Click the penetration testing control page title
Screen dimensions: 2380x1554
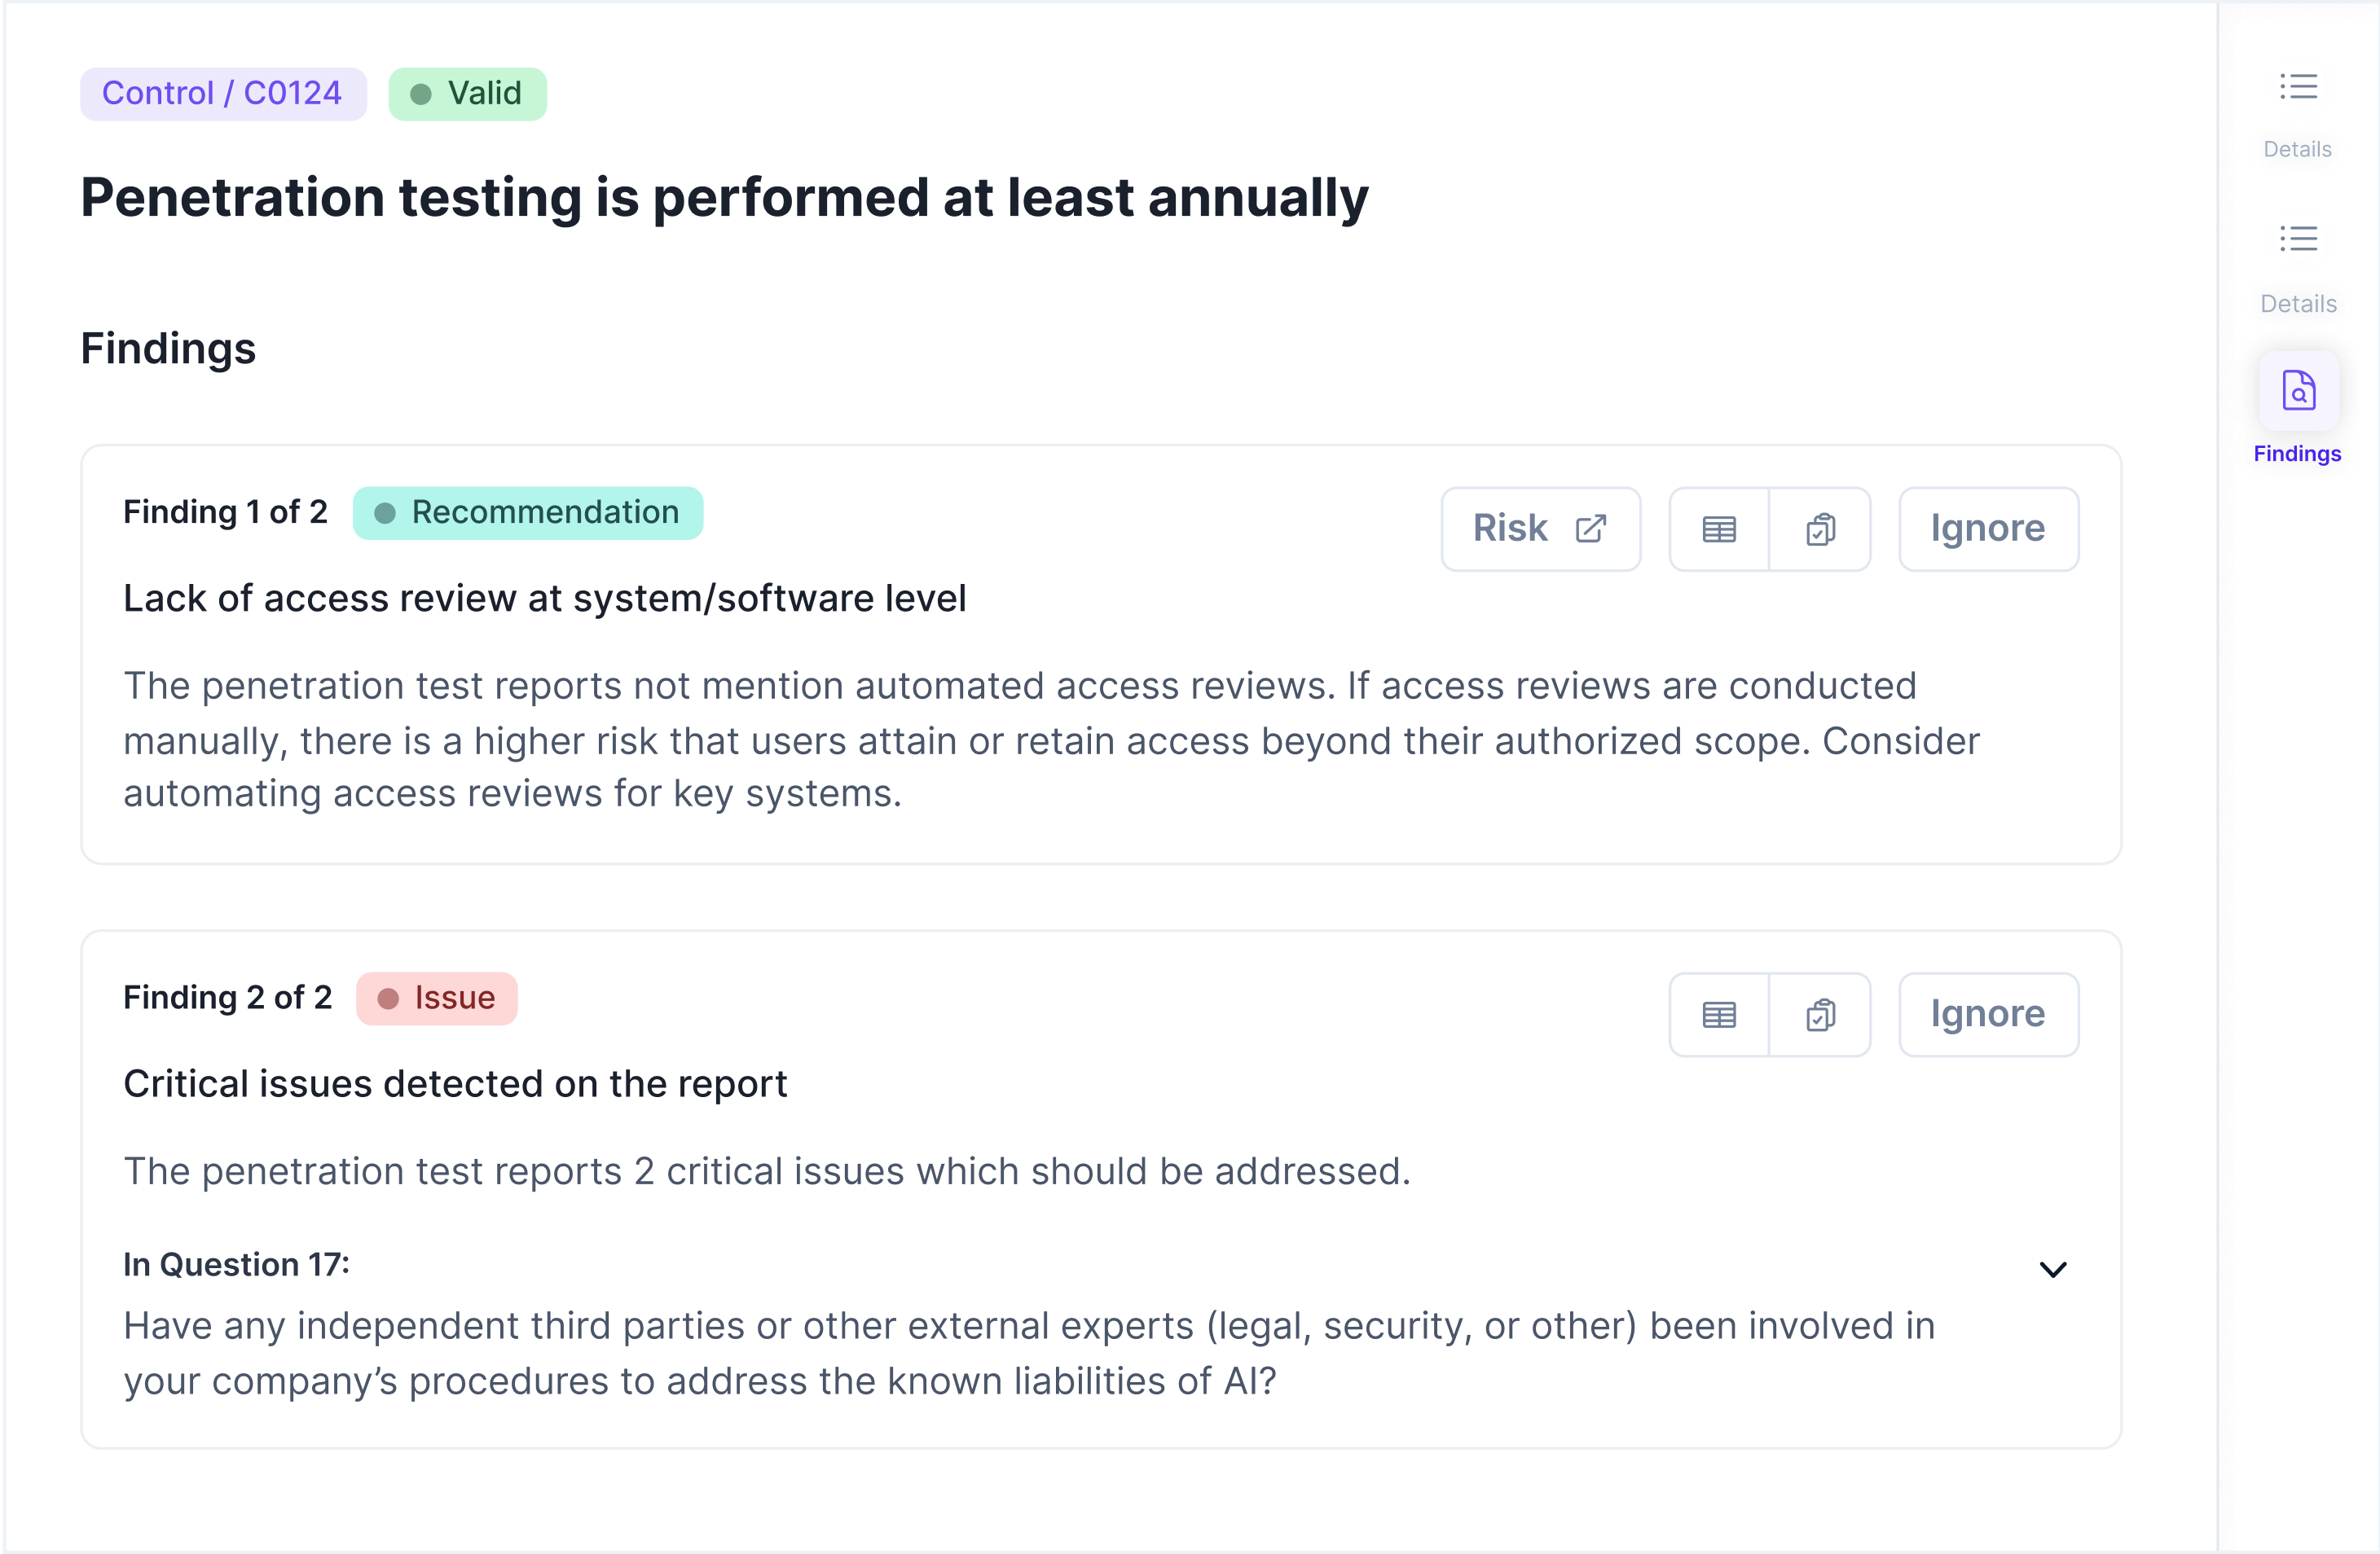723,197
